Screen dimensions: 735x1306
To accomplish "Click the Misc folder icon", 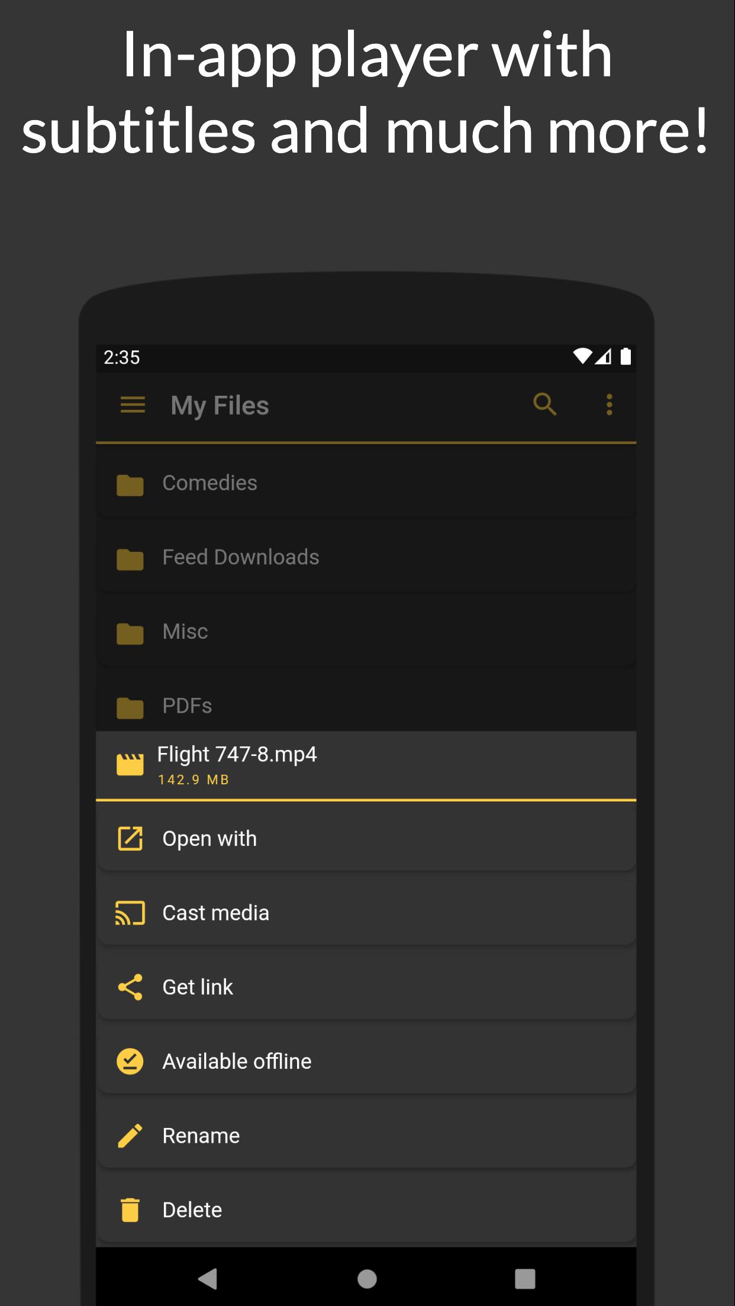I will (x=130, y=633).
